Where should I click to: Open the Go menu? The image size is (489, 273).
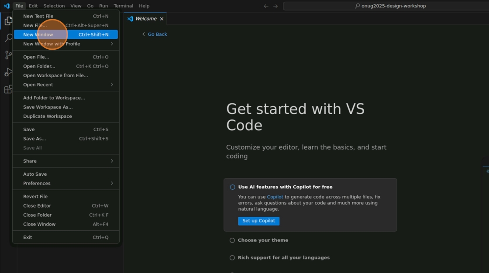pyautogui.click(x=90, y=6)
